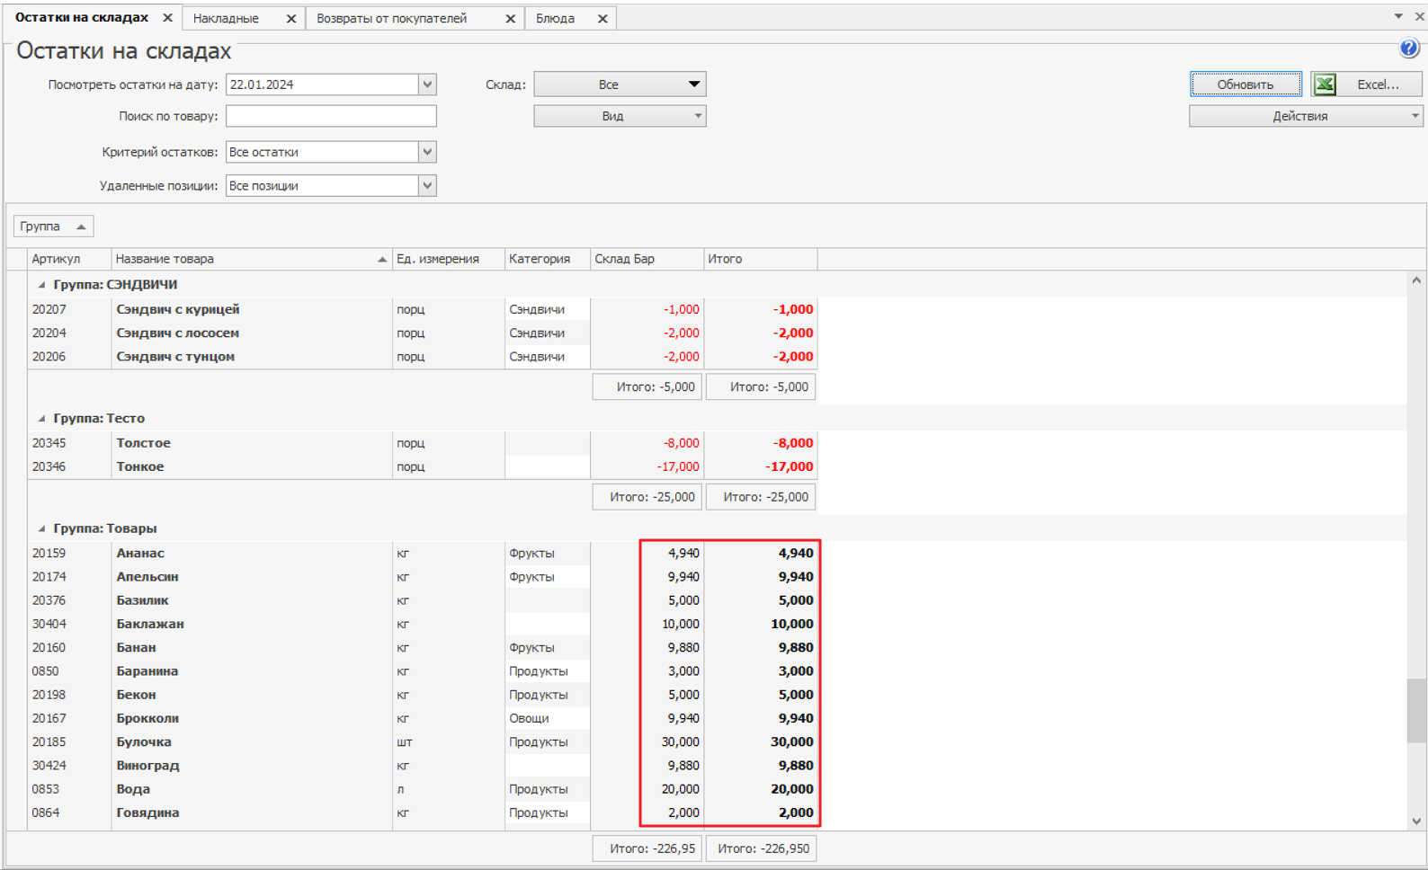The width and height of the screenshot is (1428, 870).
Task: Close the Остатки на складах tab
Action: tap(167, 18)
